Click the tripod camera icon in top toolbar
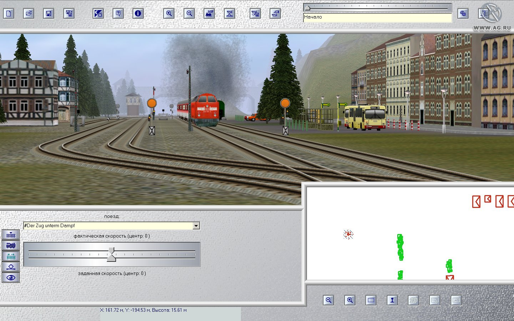 230,14
